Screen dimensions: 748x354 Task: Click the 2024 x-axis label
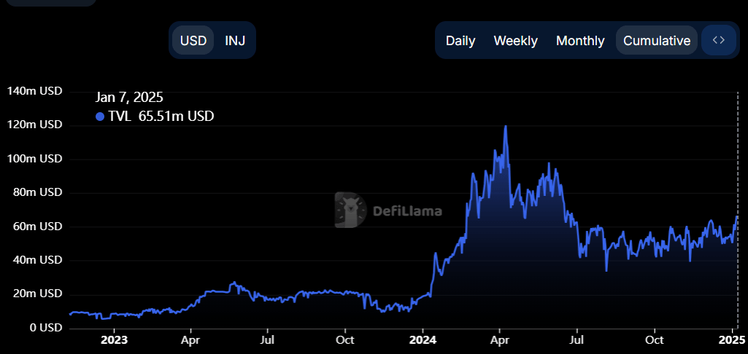[423, 341]
